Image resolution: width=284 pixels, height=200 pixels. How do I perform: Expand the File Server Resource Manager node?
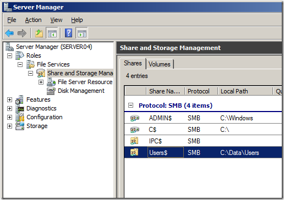tap(41, 82)
